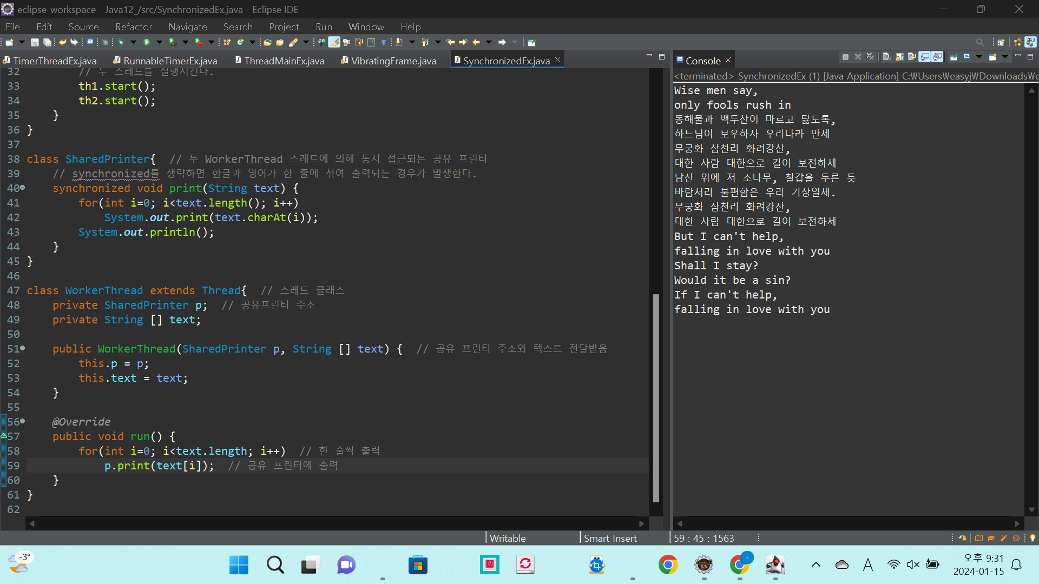
Task: Open the Refactor menu
Action: 133,26
